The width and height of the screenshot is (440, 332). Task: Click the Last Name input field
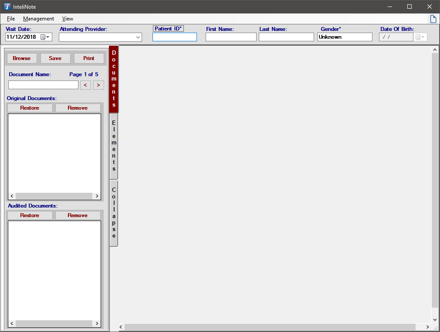coord(286,37)
